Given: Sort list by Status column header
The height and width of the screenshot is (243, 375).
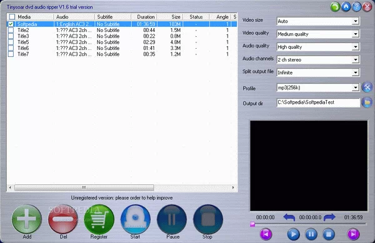Looking at the screenshot, I should point(196,17).
